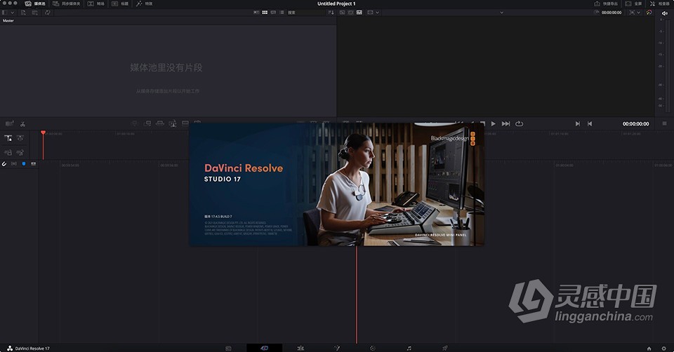This screenshot has width=674, height=352.
Task: Mute audio with the speaker icon
Action: pyautogui.click(x=665, y=13)
